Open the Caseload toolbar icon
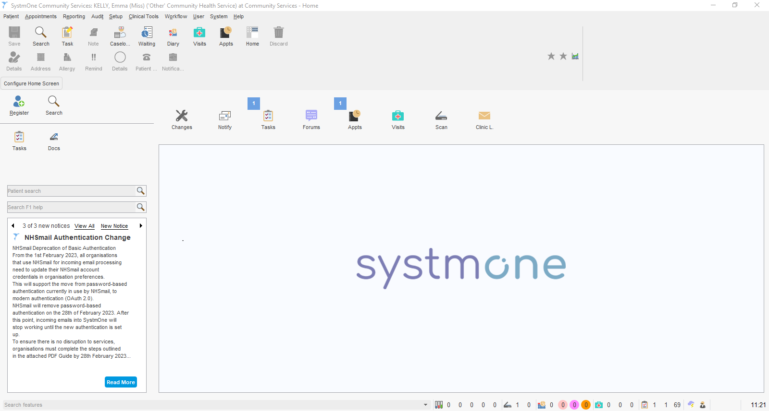Screen dimensions: 769x411 [x=120, y=33]
